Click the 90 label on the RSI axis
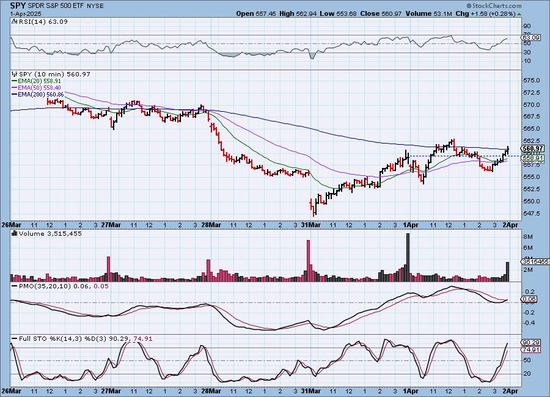Viewport: 550px width, 397px height. point(527,26)
